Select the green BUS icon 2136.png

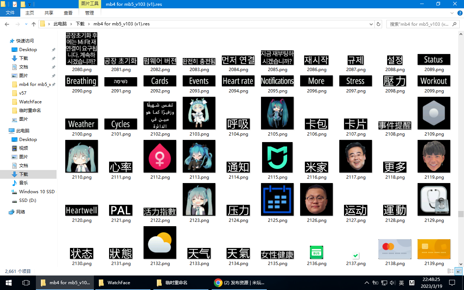pyautogui.click(x=316, y=252)
